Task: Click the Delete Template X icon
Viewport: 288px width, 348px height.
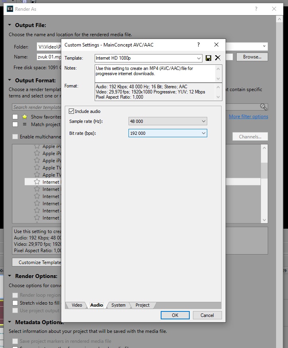Action: point(218,58)
